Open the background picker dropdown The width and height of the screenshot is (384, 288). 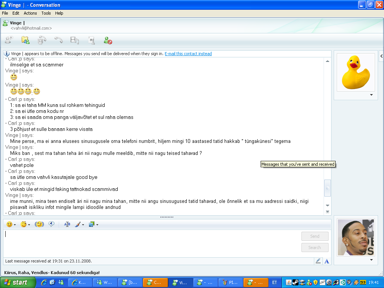tap(97, 225)
